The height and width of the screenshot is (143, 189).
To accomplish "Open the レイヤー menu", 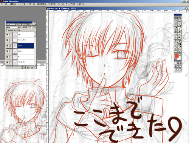I will tap(31, 4).
